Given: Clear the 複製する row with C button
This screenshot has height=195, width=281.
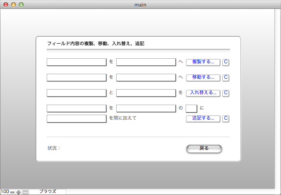Looking at the screenshot, I should (x=226, y=62).
